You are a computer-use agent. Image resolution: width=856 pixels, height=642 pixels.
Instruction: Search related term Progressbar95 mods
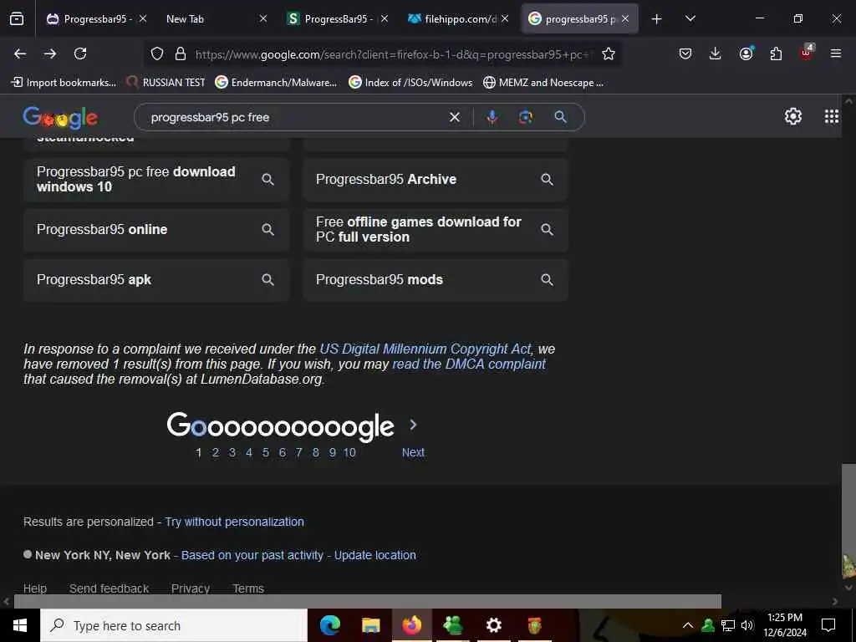(436, 279)
